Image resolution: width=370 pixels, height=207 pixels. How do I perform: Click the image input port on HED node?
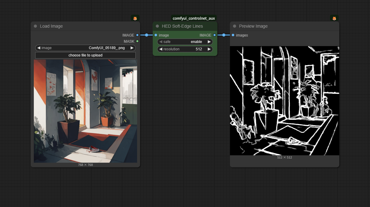[156, 35]
